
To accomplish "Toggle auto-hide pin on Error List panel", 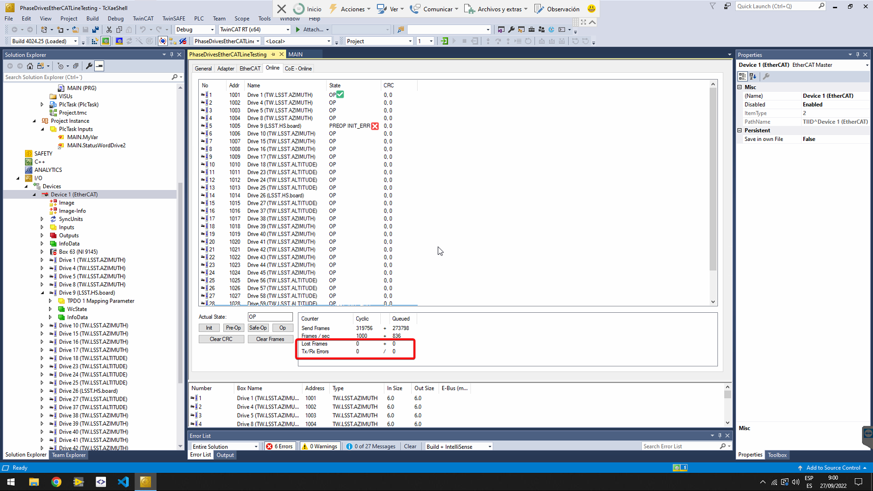I will (x=720, y=436).
